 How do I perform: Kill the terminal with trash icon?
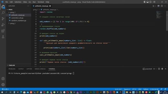pos(162,69)
